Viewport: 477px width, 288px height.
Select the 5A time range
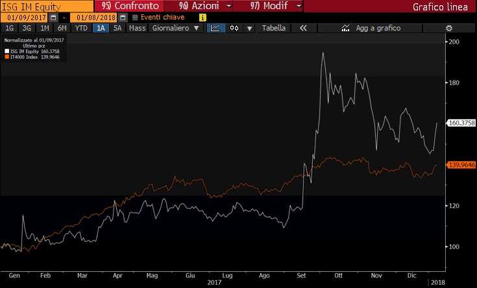[117, 28]
